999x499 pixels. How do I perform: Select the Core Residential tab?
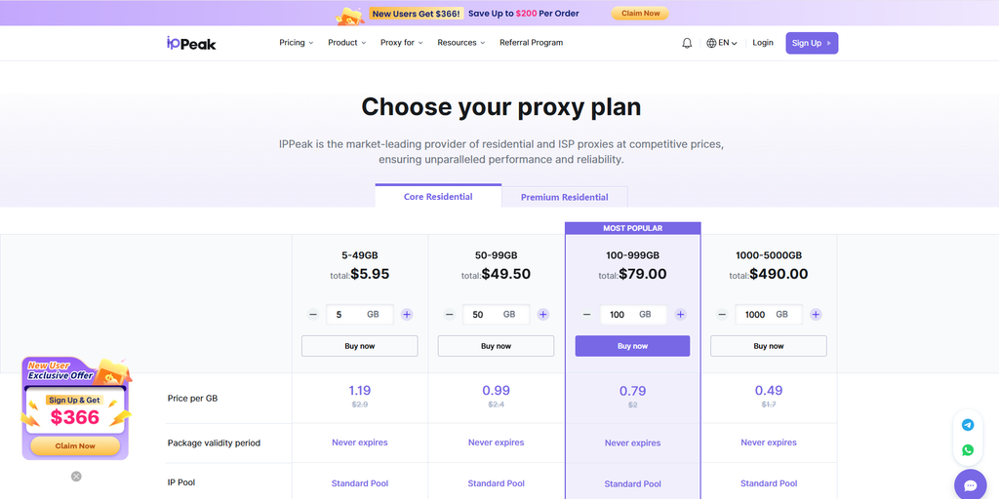(x=438, y=196)
